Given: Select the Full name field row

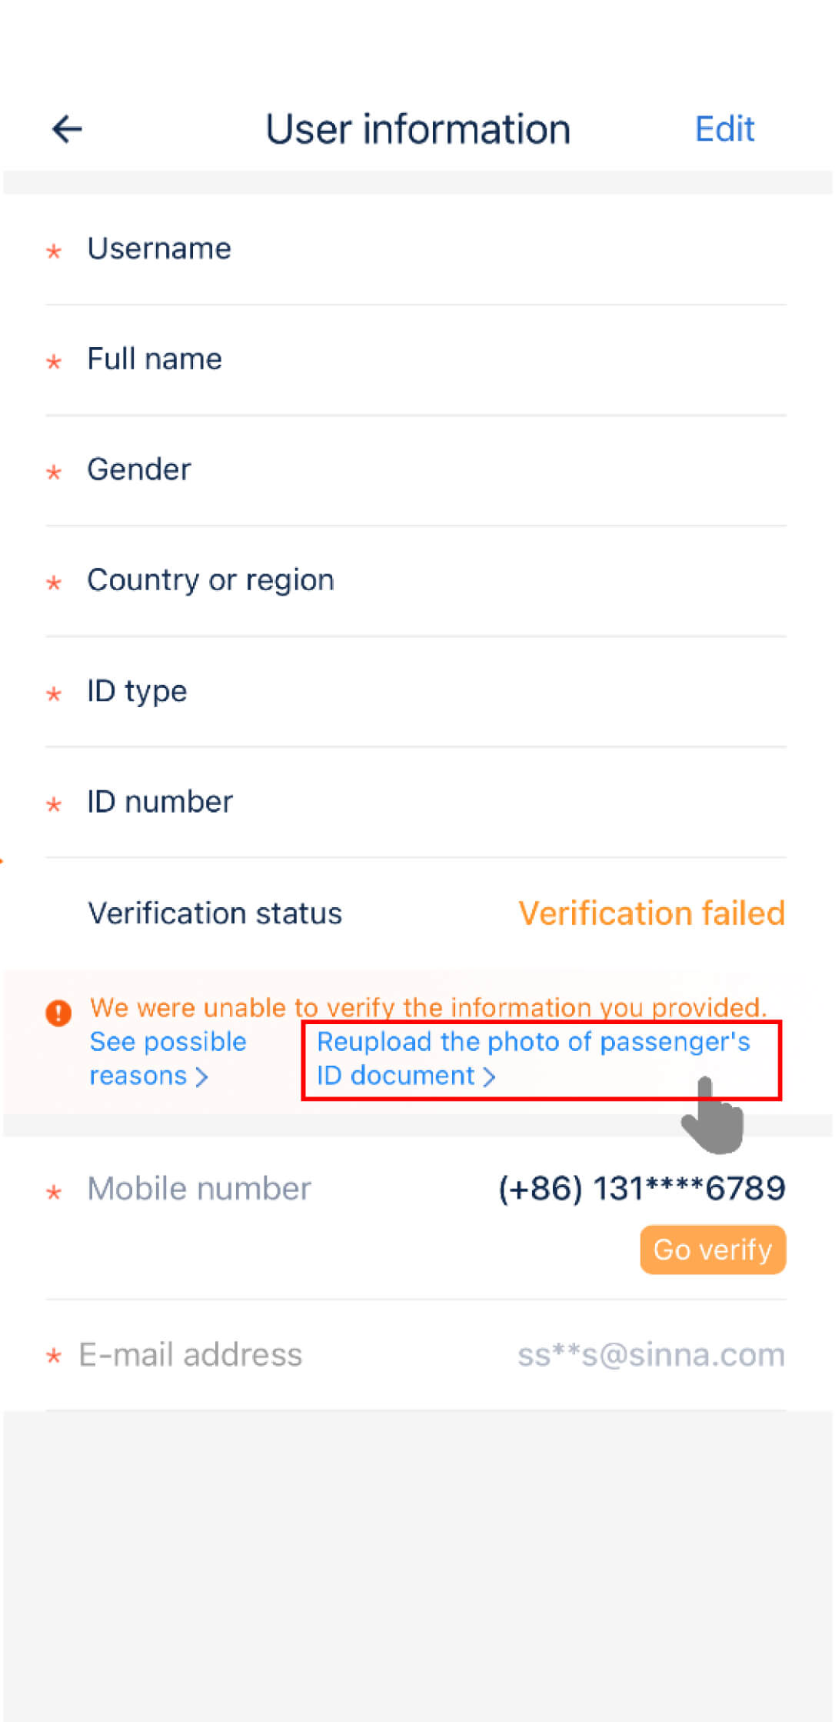Looking at the screenshot, I should coord(415,359).
